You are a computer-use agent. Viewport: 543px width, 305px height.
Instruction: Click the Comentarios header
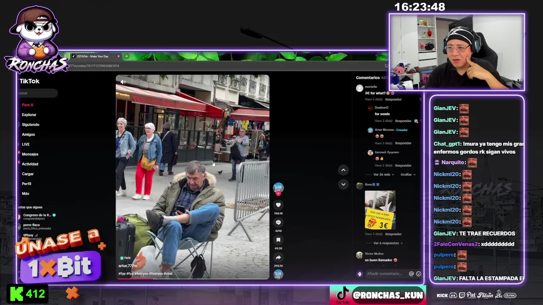368,78
